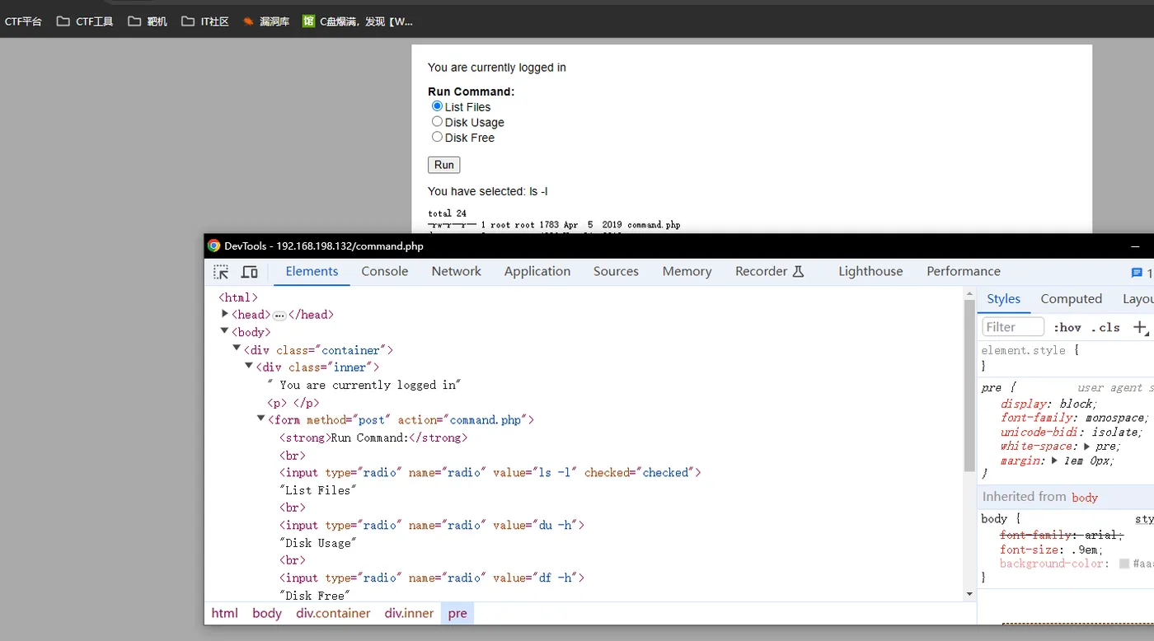Select the List Files radio button
This screenshot has width=1154, height=641.
pos(437,106)
